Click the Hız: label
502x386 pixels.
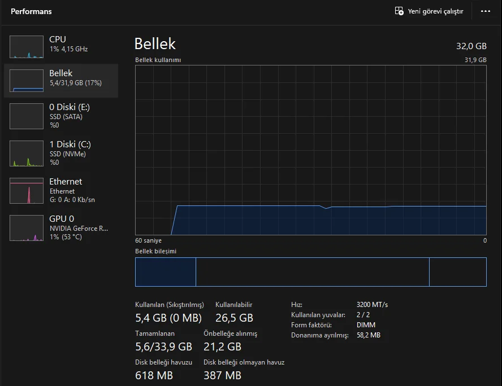click(296, 305)
